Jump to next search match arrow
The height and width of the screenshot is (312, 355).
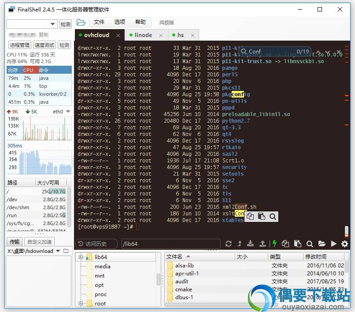coord(328,53)
